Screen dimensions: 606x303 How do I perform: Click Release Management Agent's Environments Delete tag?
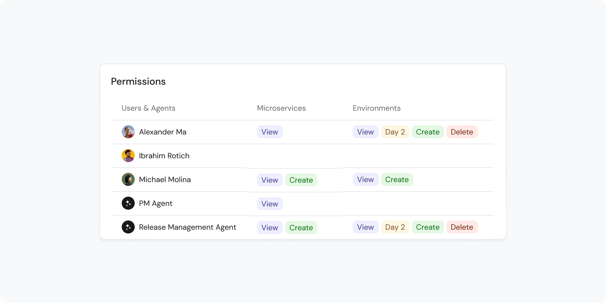(462, 227)
